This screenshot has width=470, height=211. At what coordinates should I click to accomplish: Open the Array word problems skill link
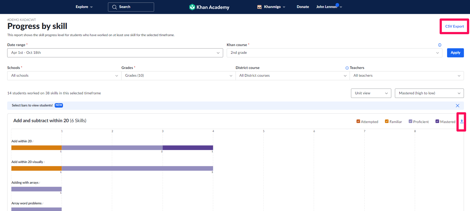tap(27, 203)
